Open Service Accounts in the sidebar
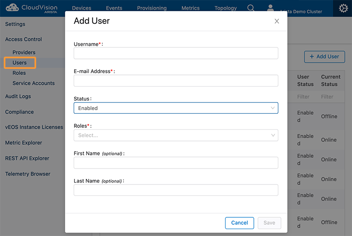The width and height of the screenshot is (352, 236). [x=33, y=83]
